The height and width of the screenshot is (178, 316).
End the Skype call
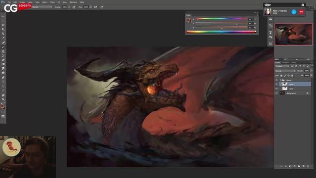coord(301,12)
